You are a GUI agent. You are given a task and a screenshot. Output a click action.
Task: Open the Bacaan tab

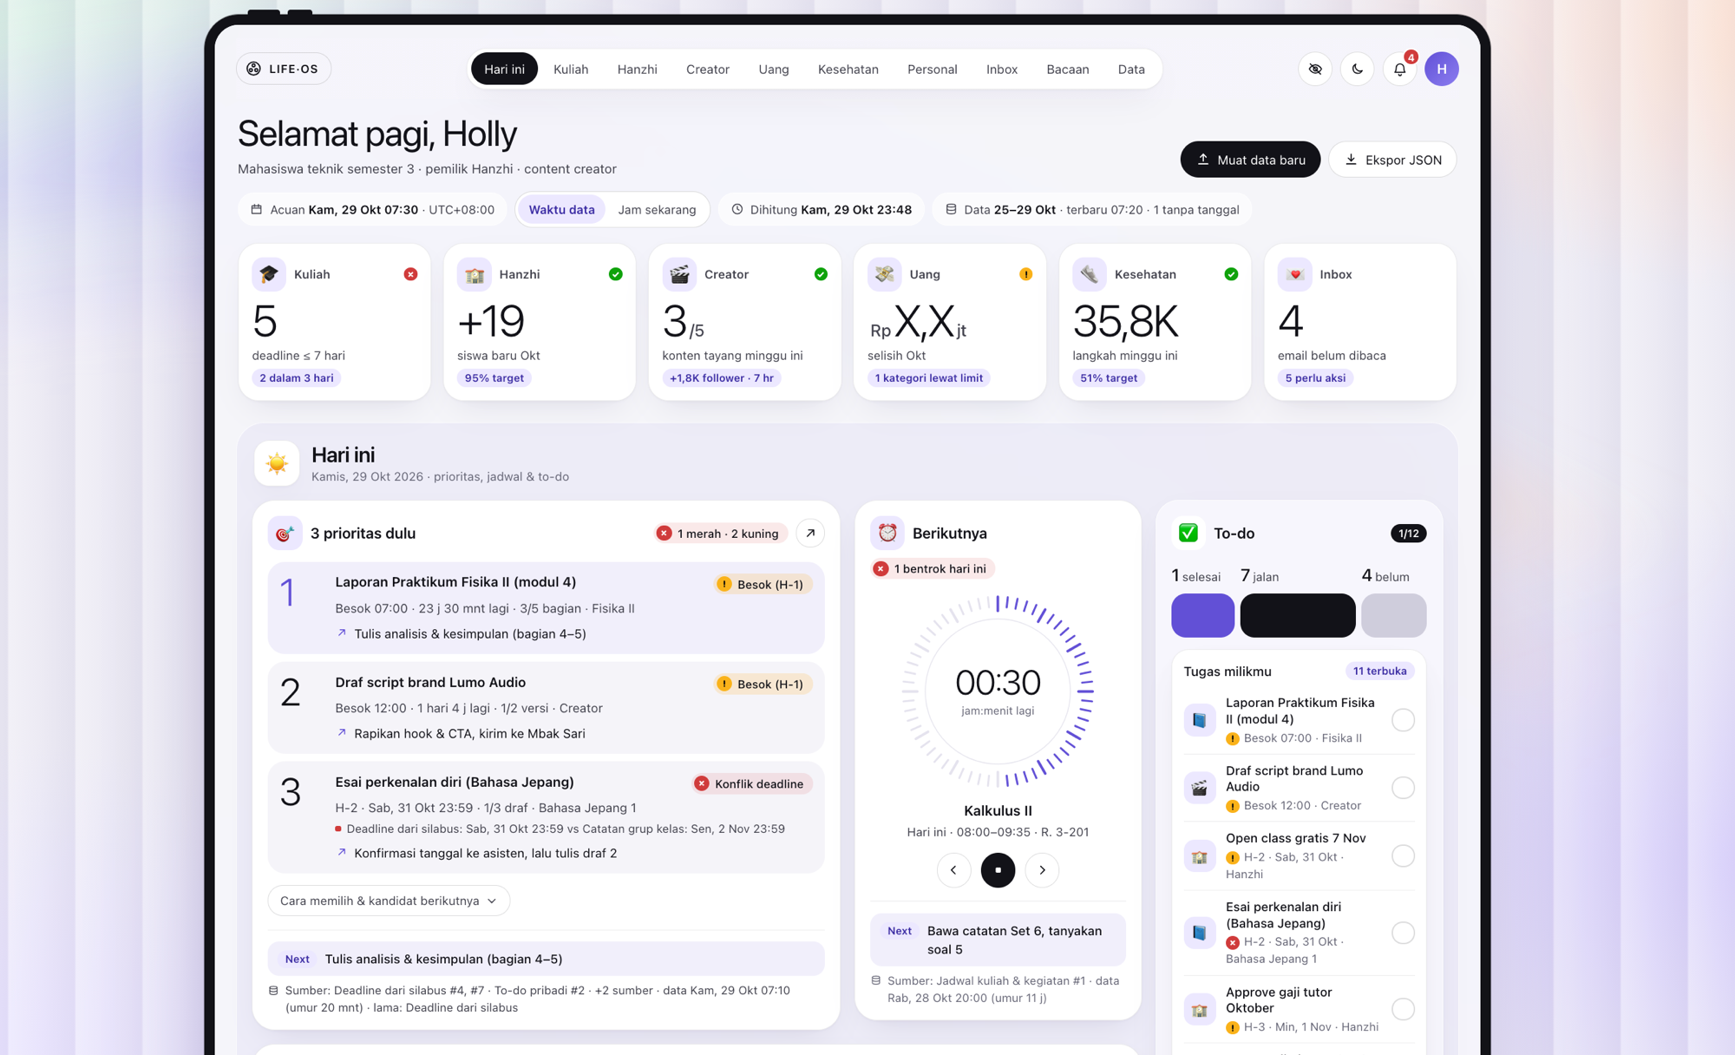1067,69
